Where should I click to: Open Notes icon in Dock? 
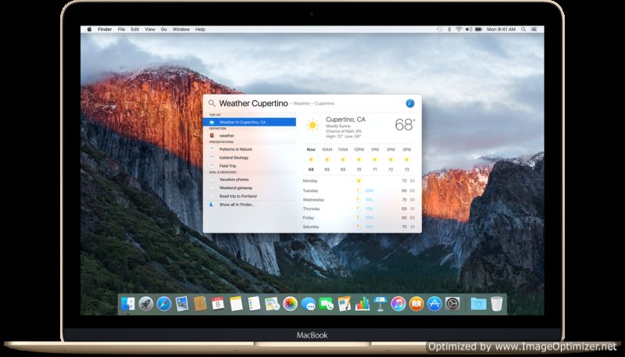[x=236, y=304]
